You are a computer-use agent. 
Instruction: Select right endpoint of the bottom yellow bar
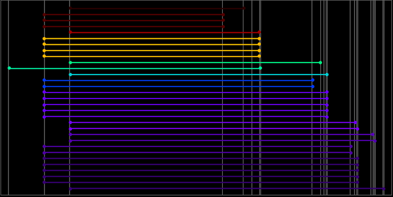click(259, 56)
